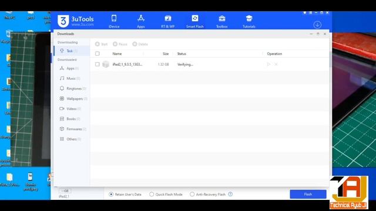
Task: Sort by the Status column header
Action: click(182, 54)
